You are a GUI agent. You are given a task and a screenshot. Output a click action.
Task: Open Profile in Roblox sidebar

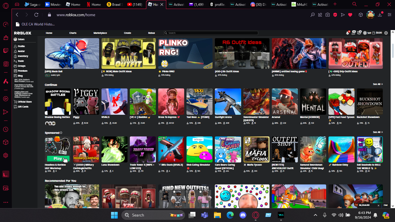point(19,46)
